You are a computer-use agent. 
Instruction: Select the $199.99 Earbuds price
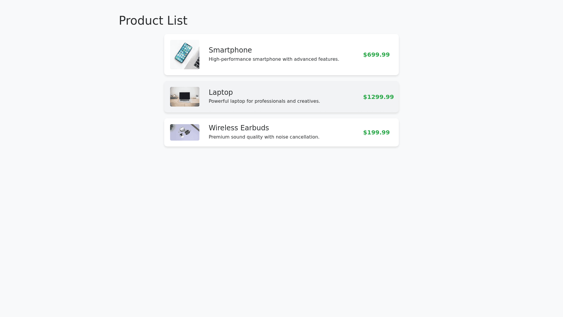click(x=376, y=133)
